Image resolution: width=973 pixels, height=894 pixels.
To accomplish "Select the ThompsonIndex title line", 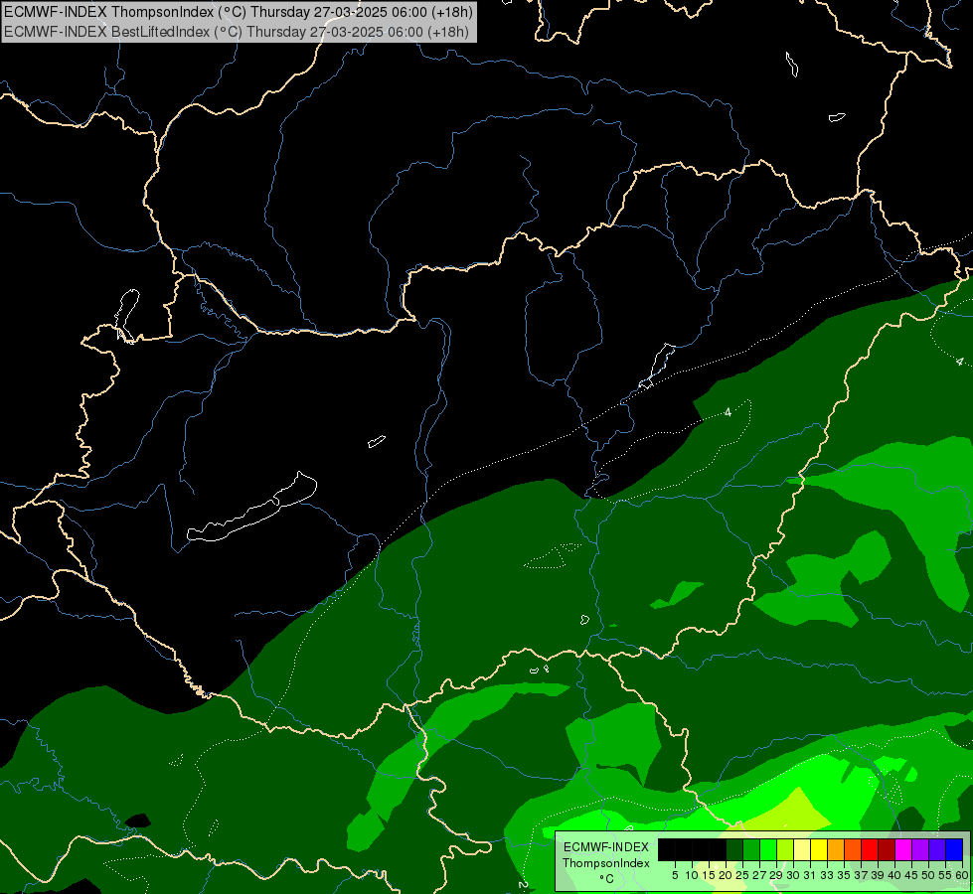I will (238, 12).
